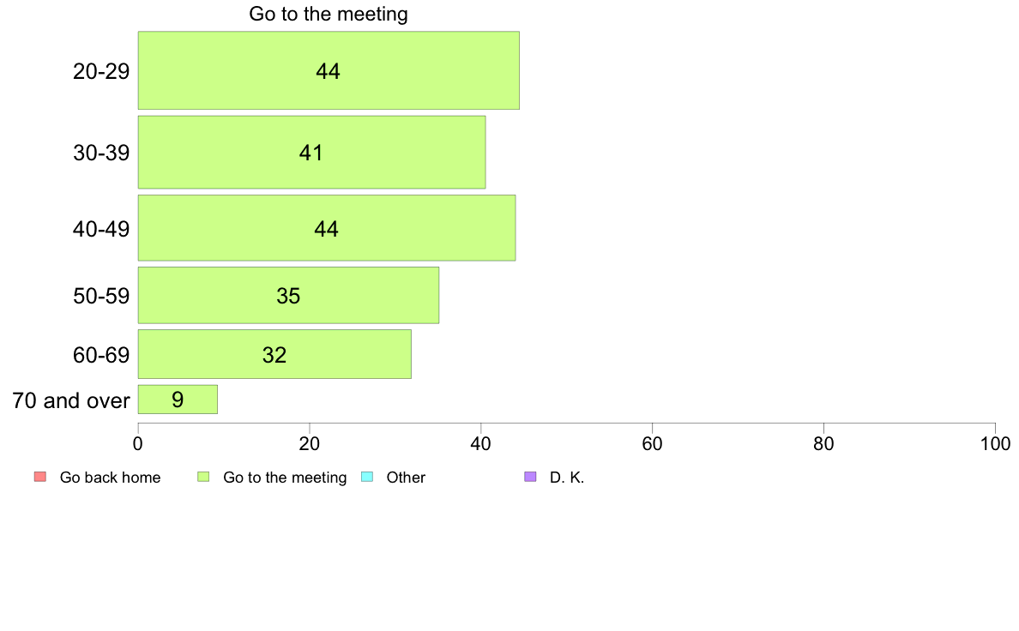1019x631 pixels.
Task: Click the 60 tick label on x-axis
Action: click(x=652, y=444)
